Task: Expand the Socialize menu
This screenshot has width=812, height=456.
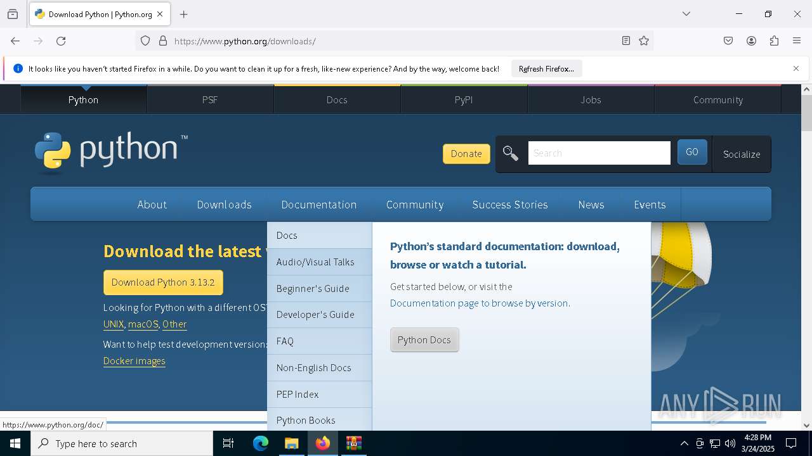Action: click(x=742, y=154)
